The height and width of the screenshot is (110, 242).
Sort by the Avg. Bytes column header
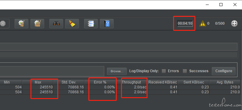coord(225,82)
